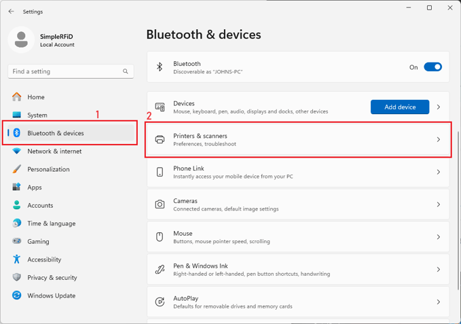Click the Accessibility figure icon
This screenshot has height=324, width=461.
click(x=17, y=259)
